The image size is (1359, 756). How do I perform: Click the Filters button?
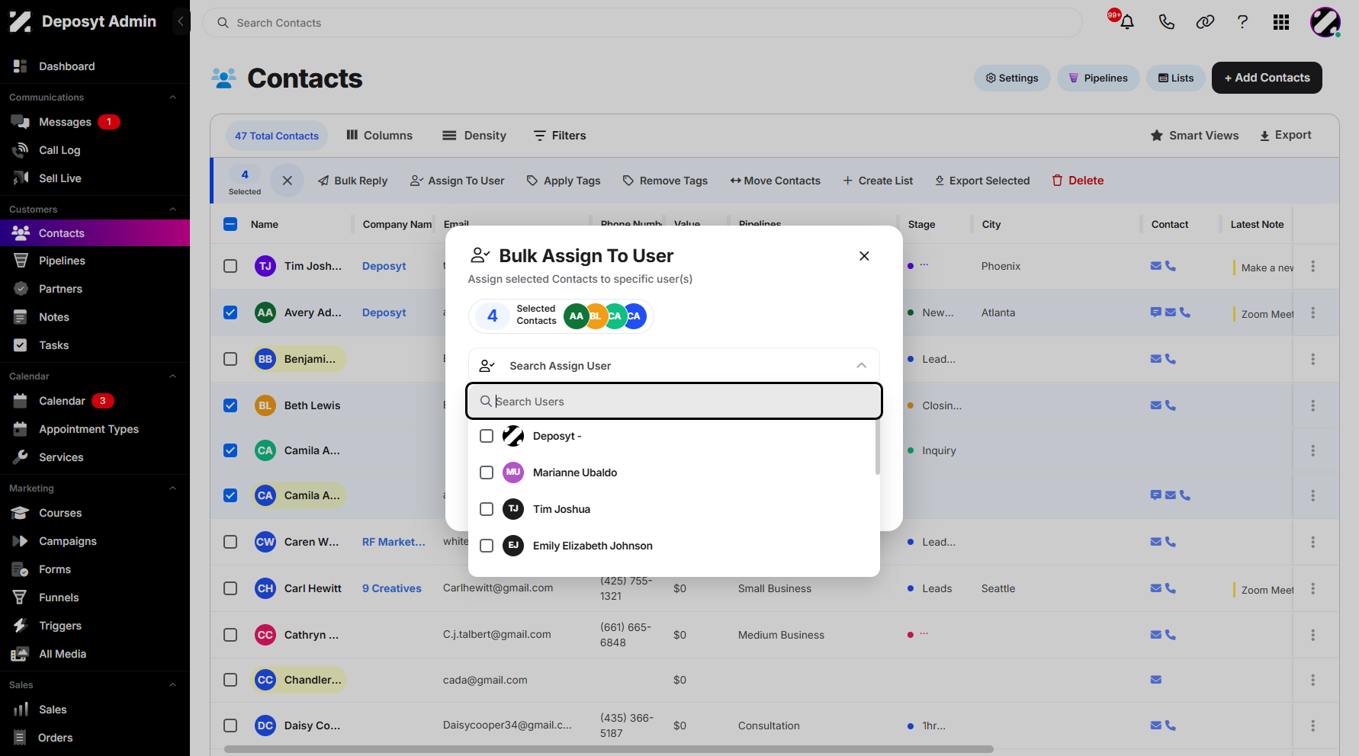click(560, 136)
